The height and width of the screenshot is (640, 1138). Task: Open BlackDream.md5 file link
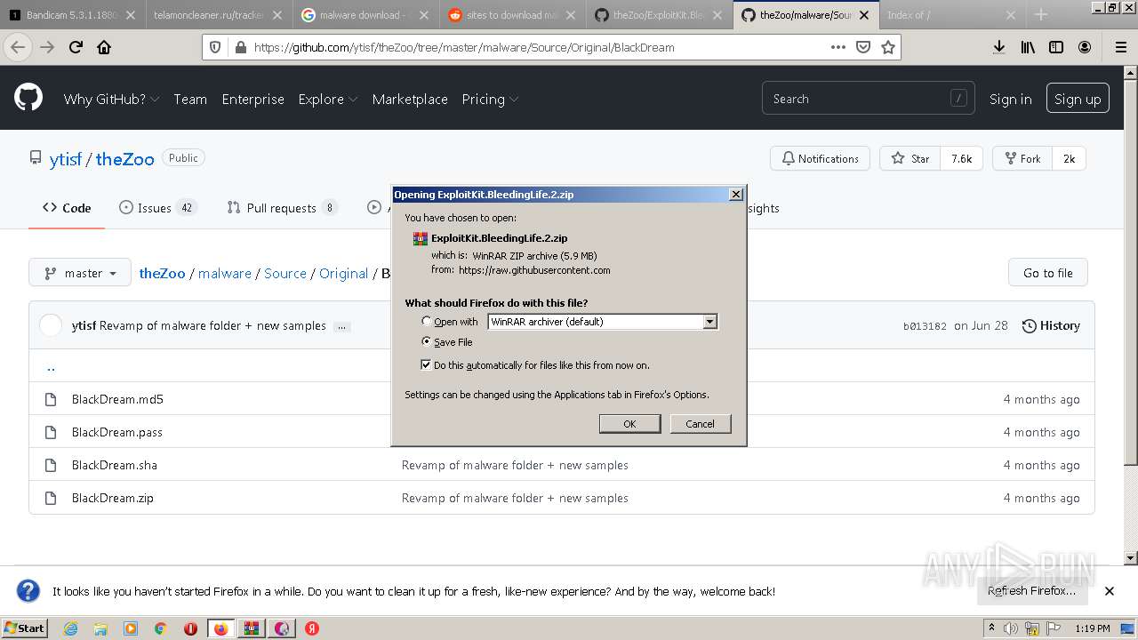(x=117, y=399)
